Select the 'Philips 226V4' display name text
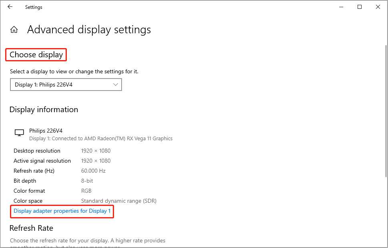388x248 pixels. point(46,130)
